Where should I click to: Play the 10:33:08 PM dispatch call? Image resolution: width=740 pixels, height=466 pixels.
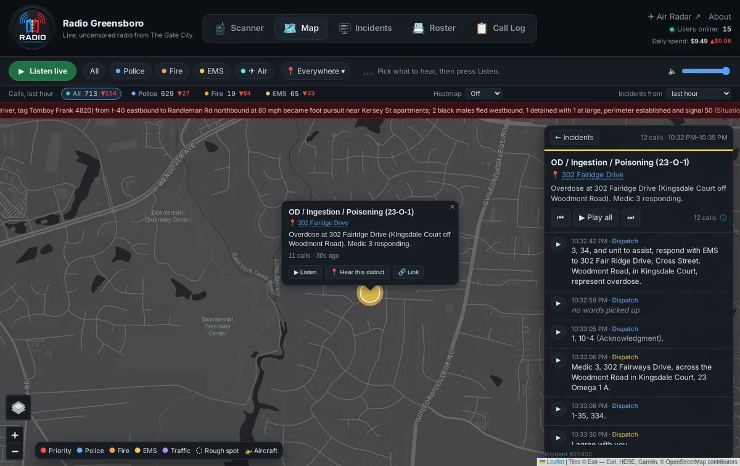pyautogui.click(x=558, y=409)
